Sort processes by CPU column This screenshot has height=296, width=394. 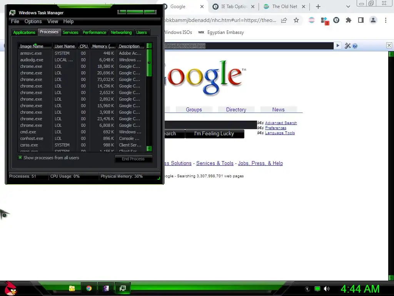[x=83, y=46]
